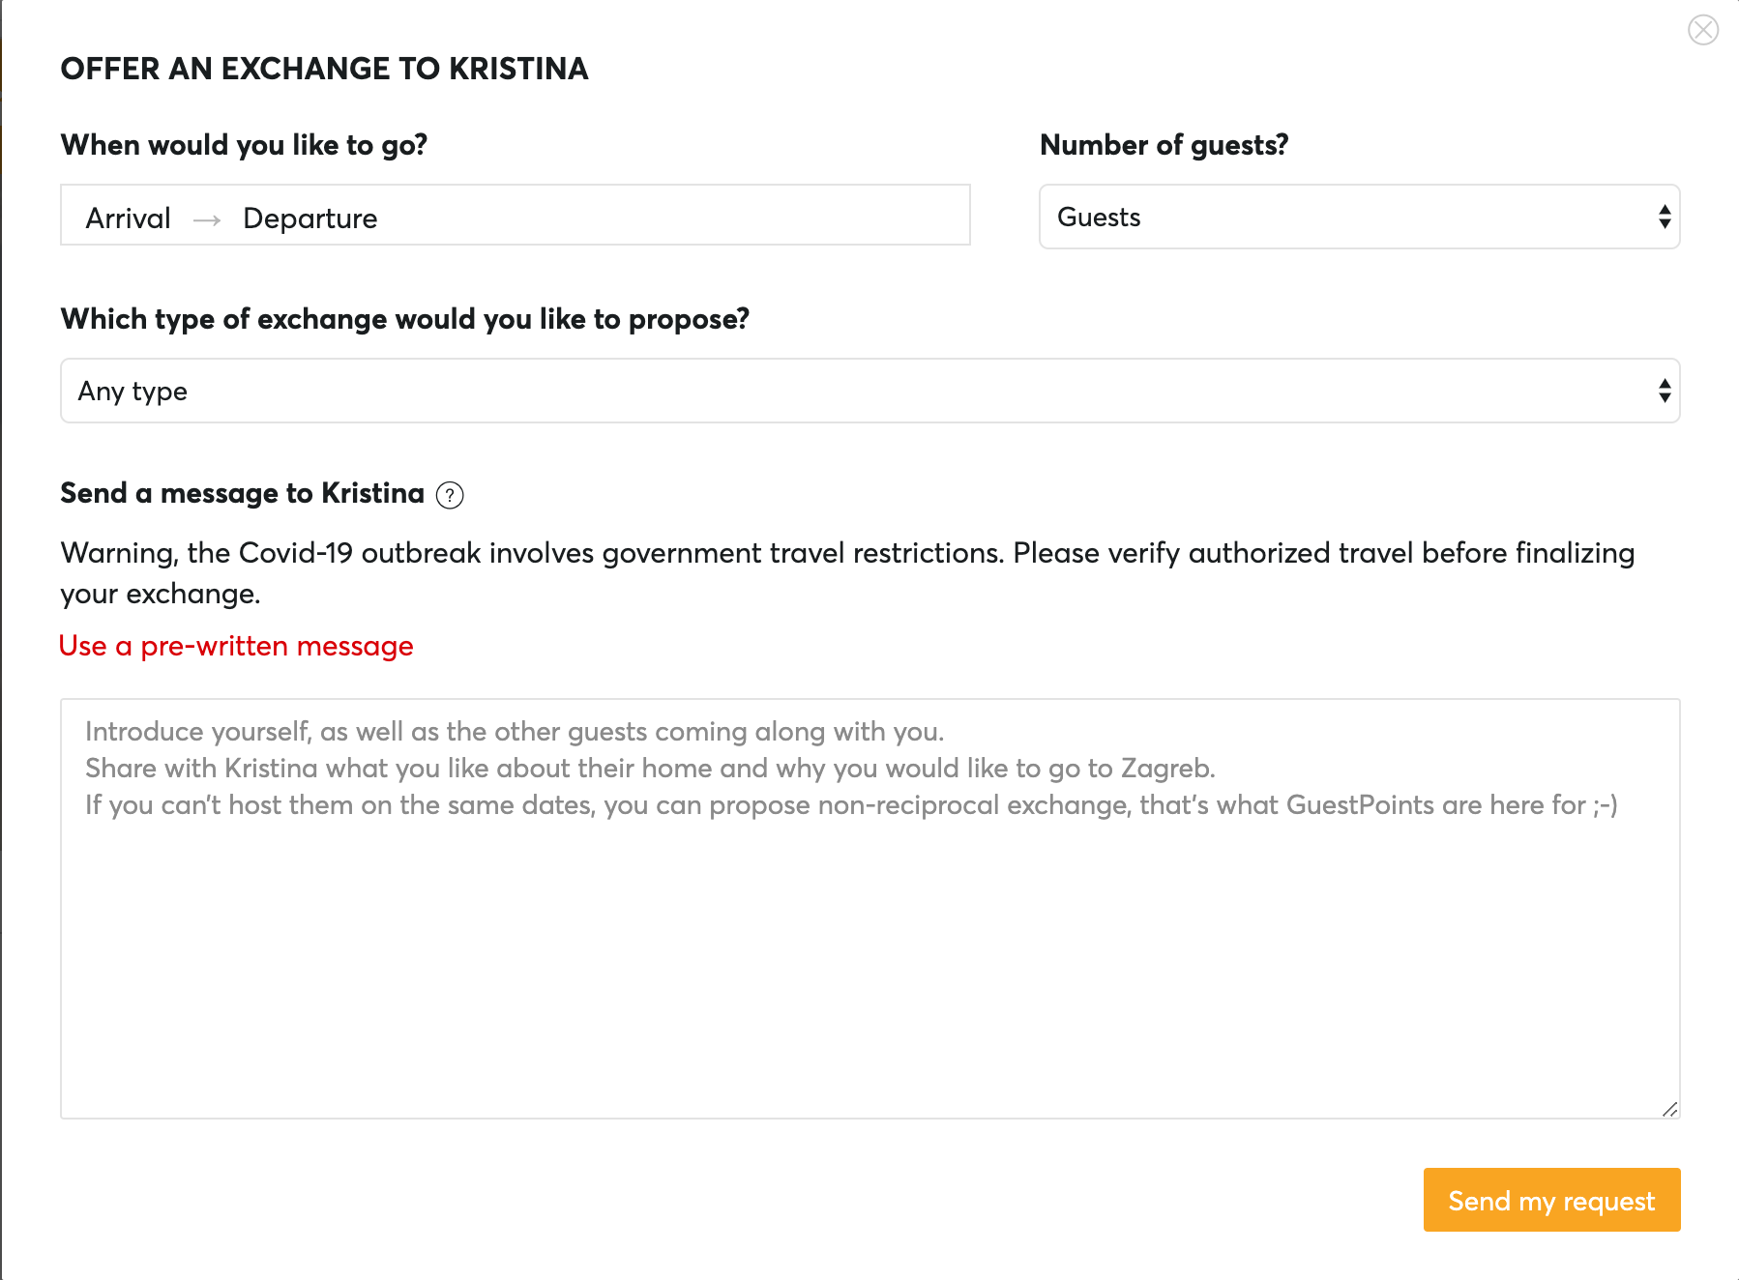
Task: Grab the text area resize handle
Action: 1669,1109
